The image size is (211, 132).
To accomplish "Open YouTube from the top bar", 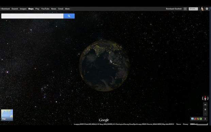I will tap(45, 9).
